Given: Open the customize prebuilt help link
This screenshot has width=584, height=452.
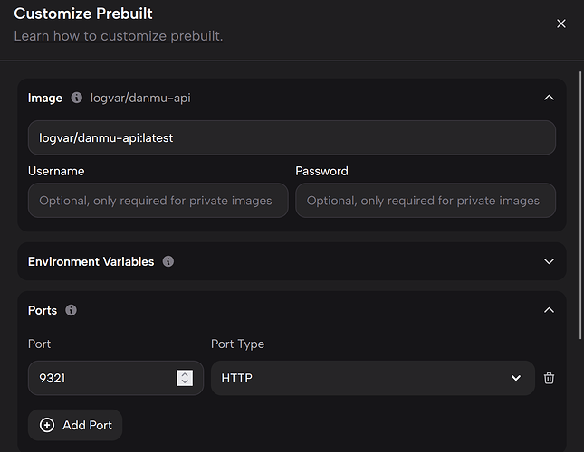Looking at the screenshot, I should [x=118, y=36].
